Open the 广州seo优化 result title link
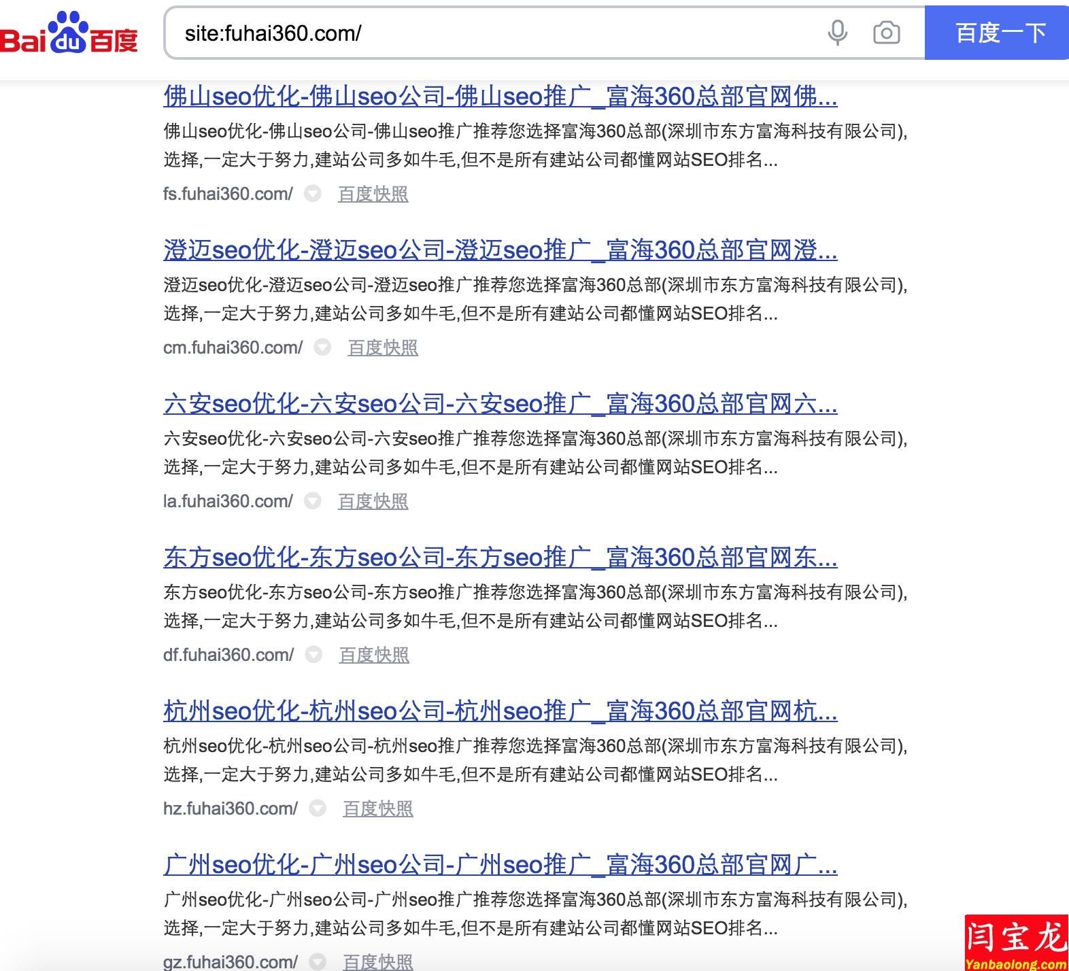Viewport: 1069px width, 971px height. pyautogui.click(x=500, y=865)
